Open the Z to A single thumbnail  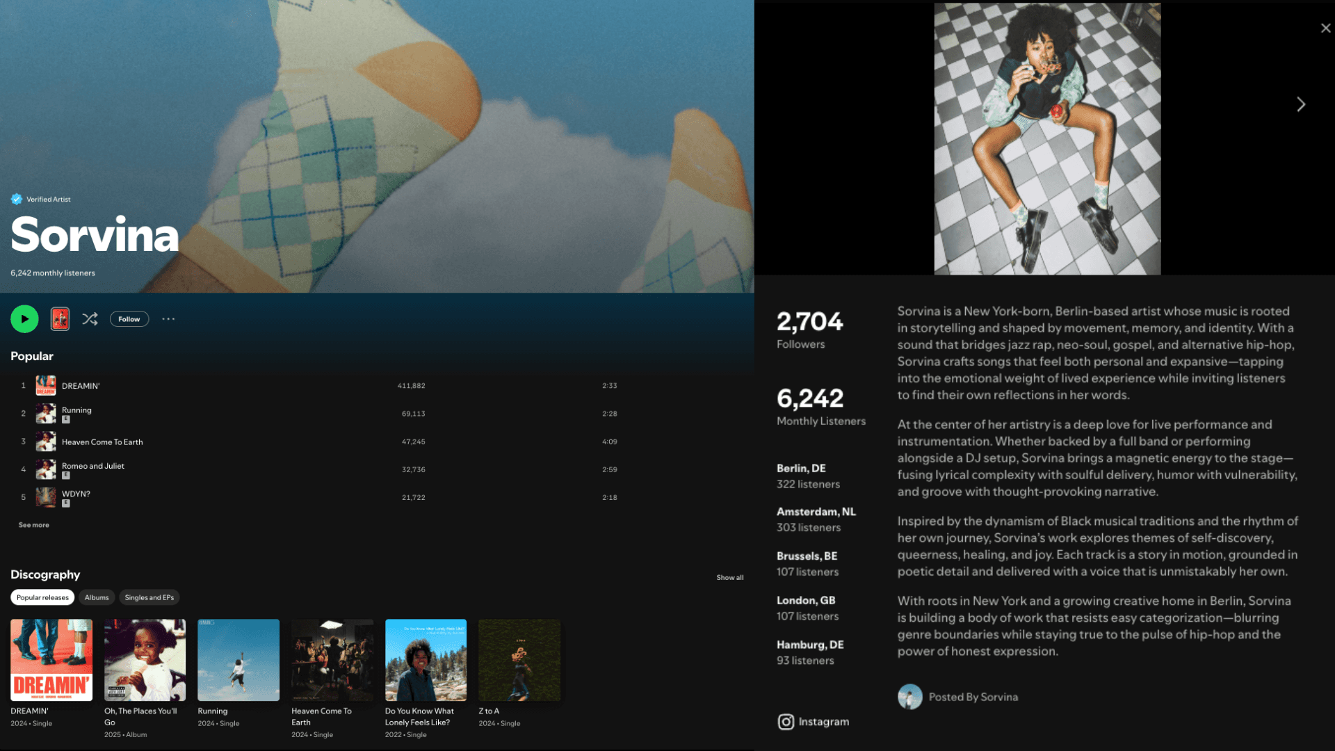[519, 659]
